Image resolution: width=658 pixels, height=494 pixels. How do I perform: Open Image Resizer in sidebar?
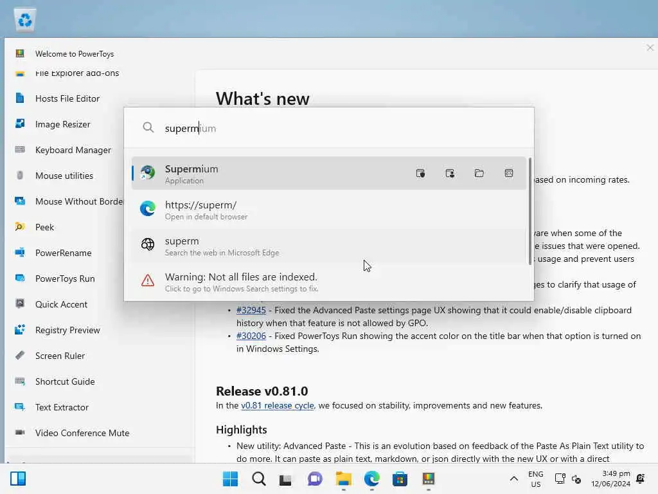(63, 124)
